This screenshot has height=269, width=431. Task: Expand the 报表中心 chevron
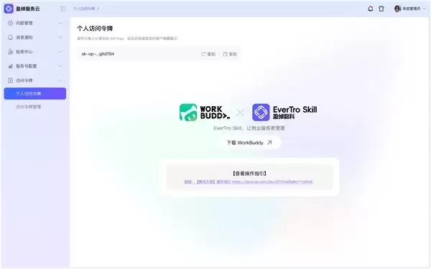pos(60,52)
